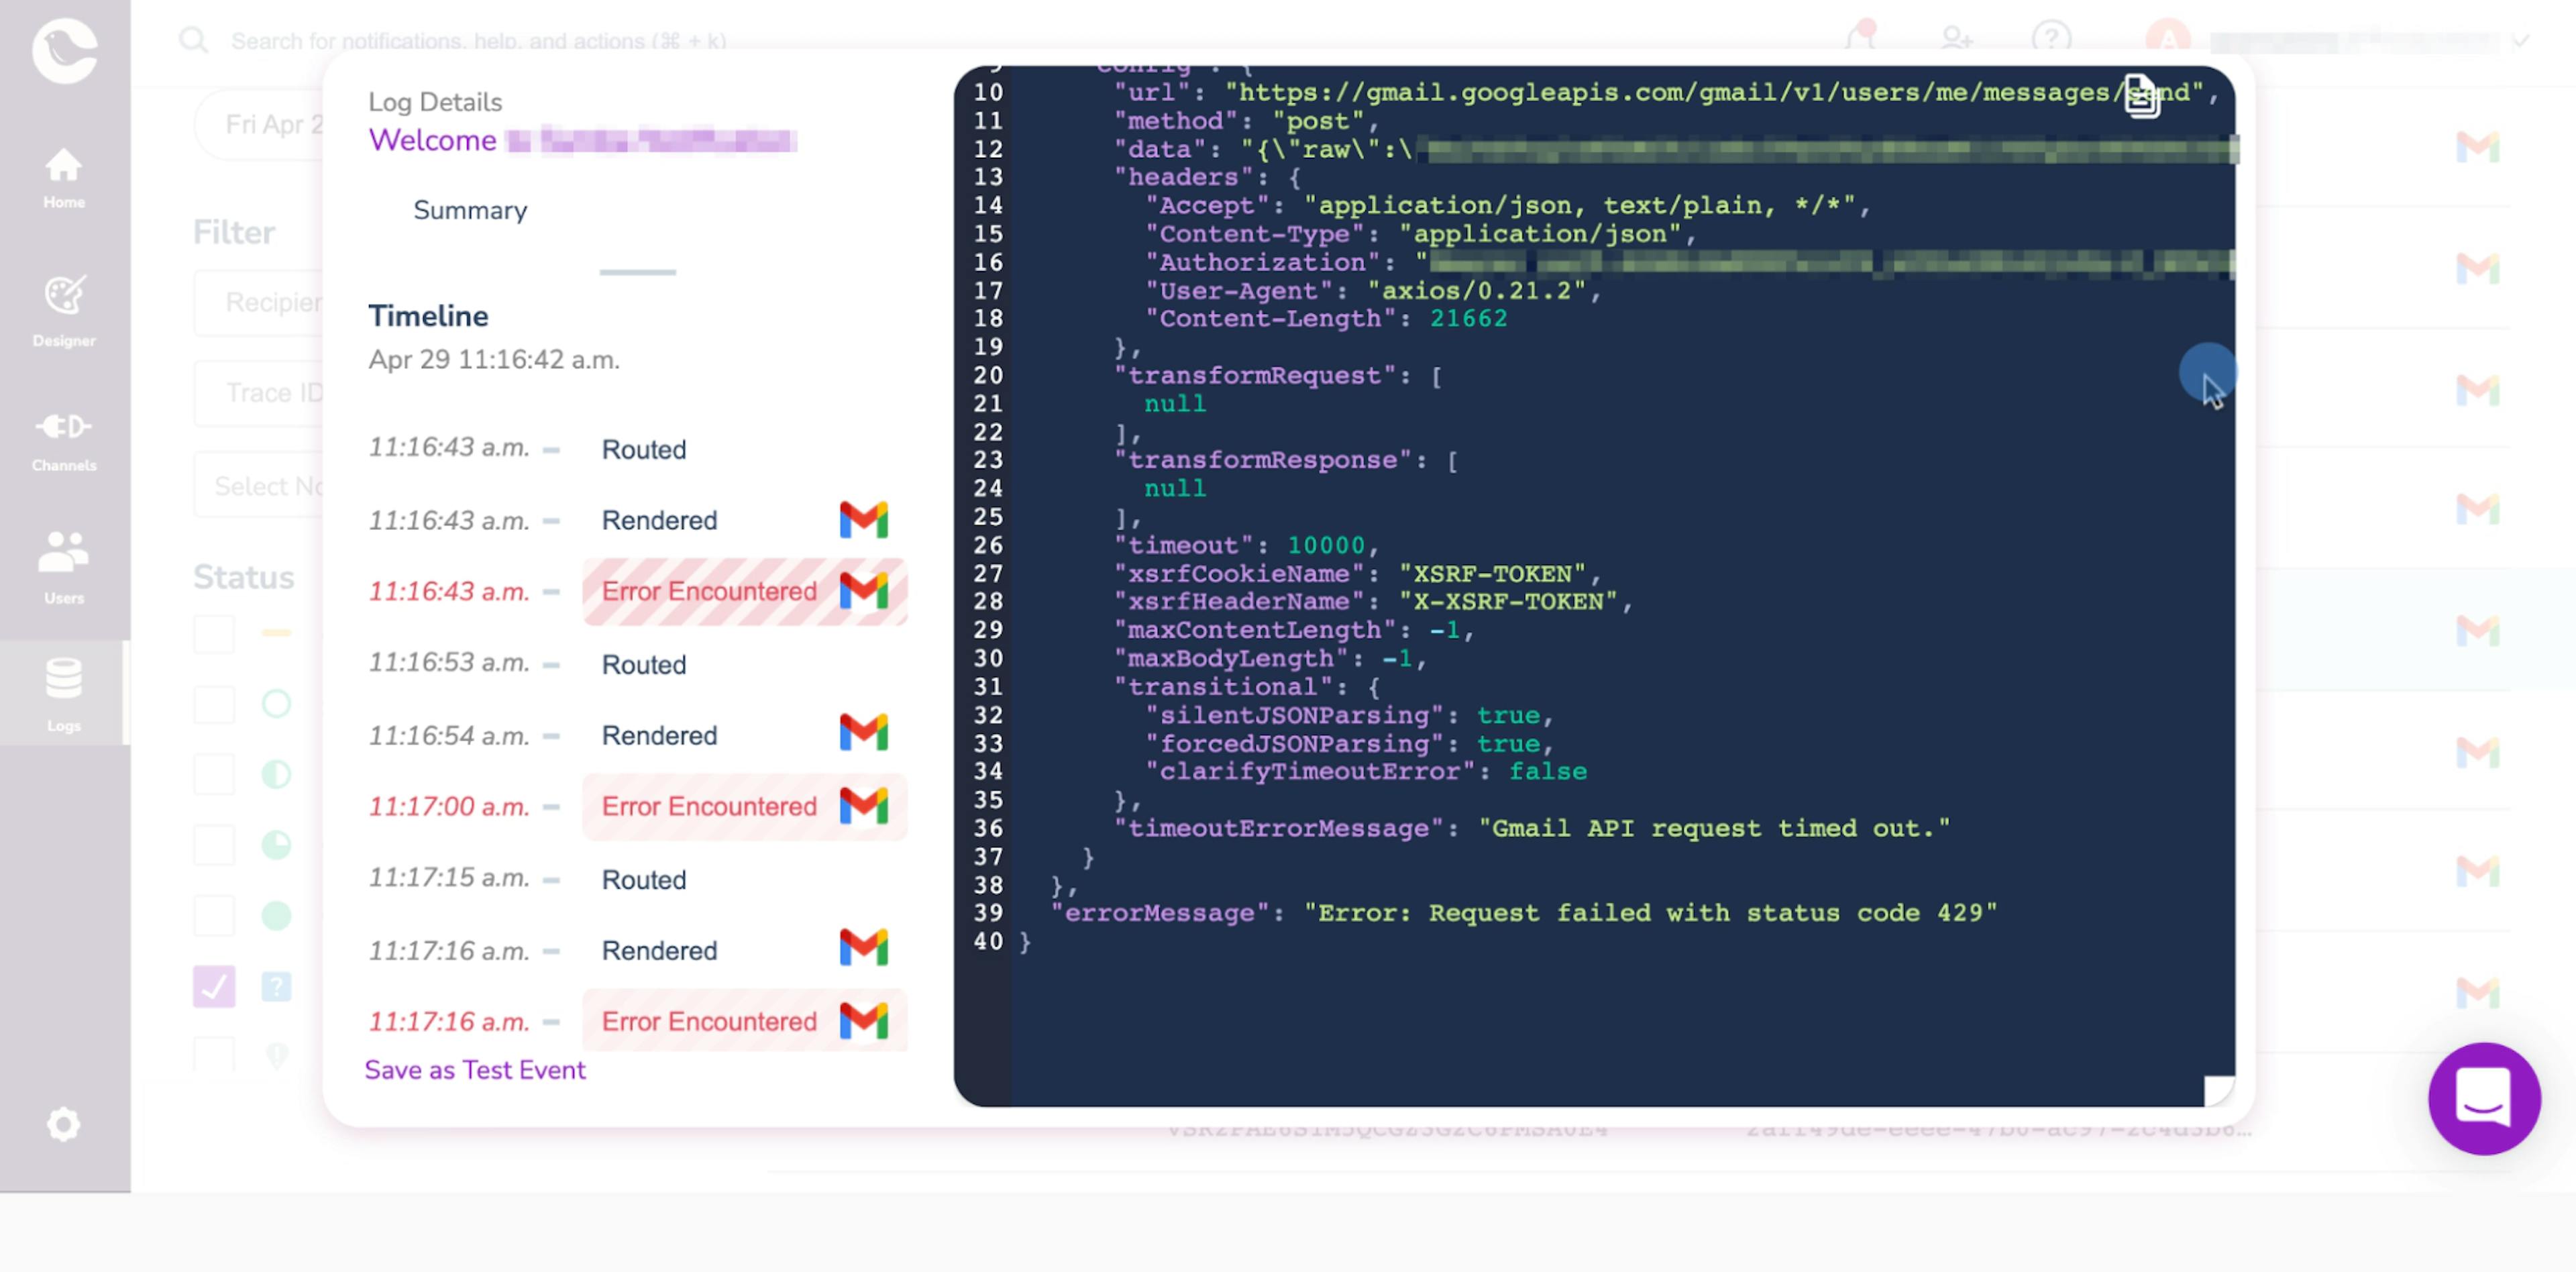Click the search bar icon top left
This screenshot has width=2576, height=1272.
point(193,40)
